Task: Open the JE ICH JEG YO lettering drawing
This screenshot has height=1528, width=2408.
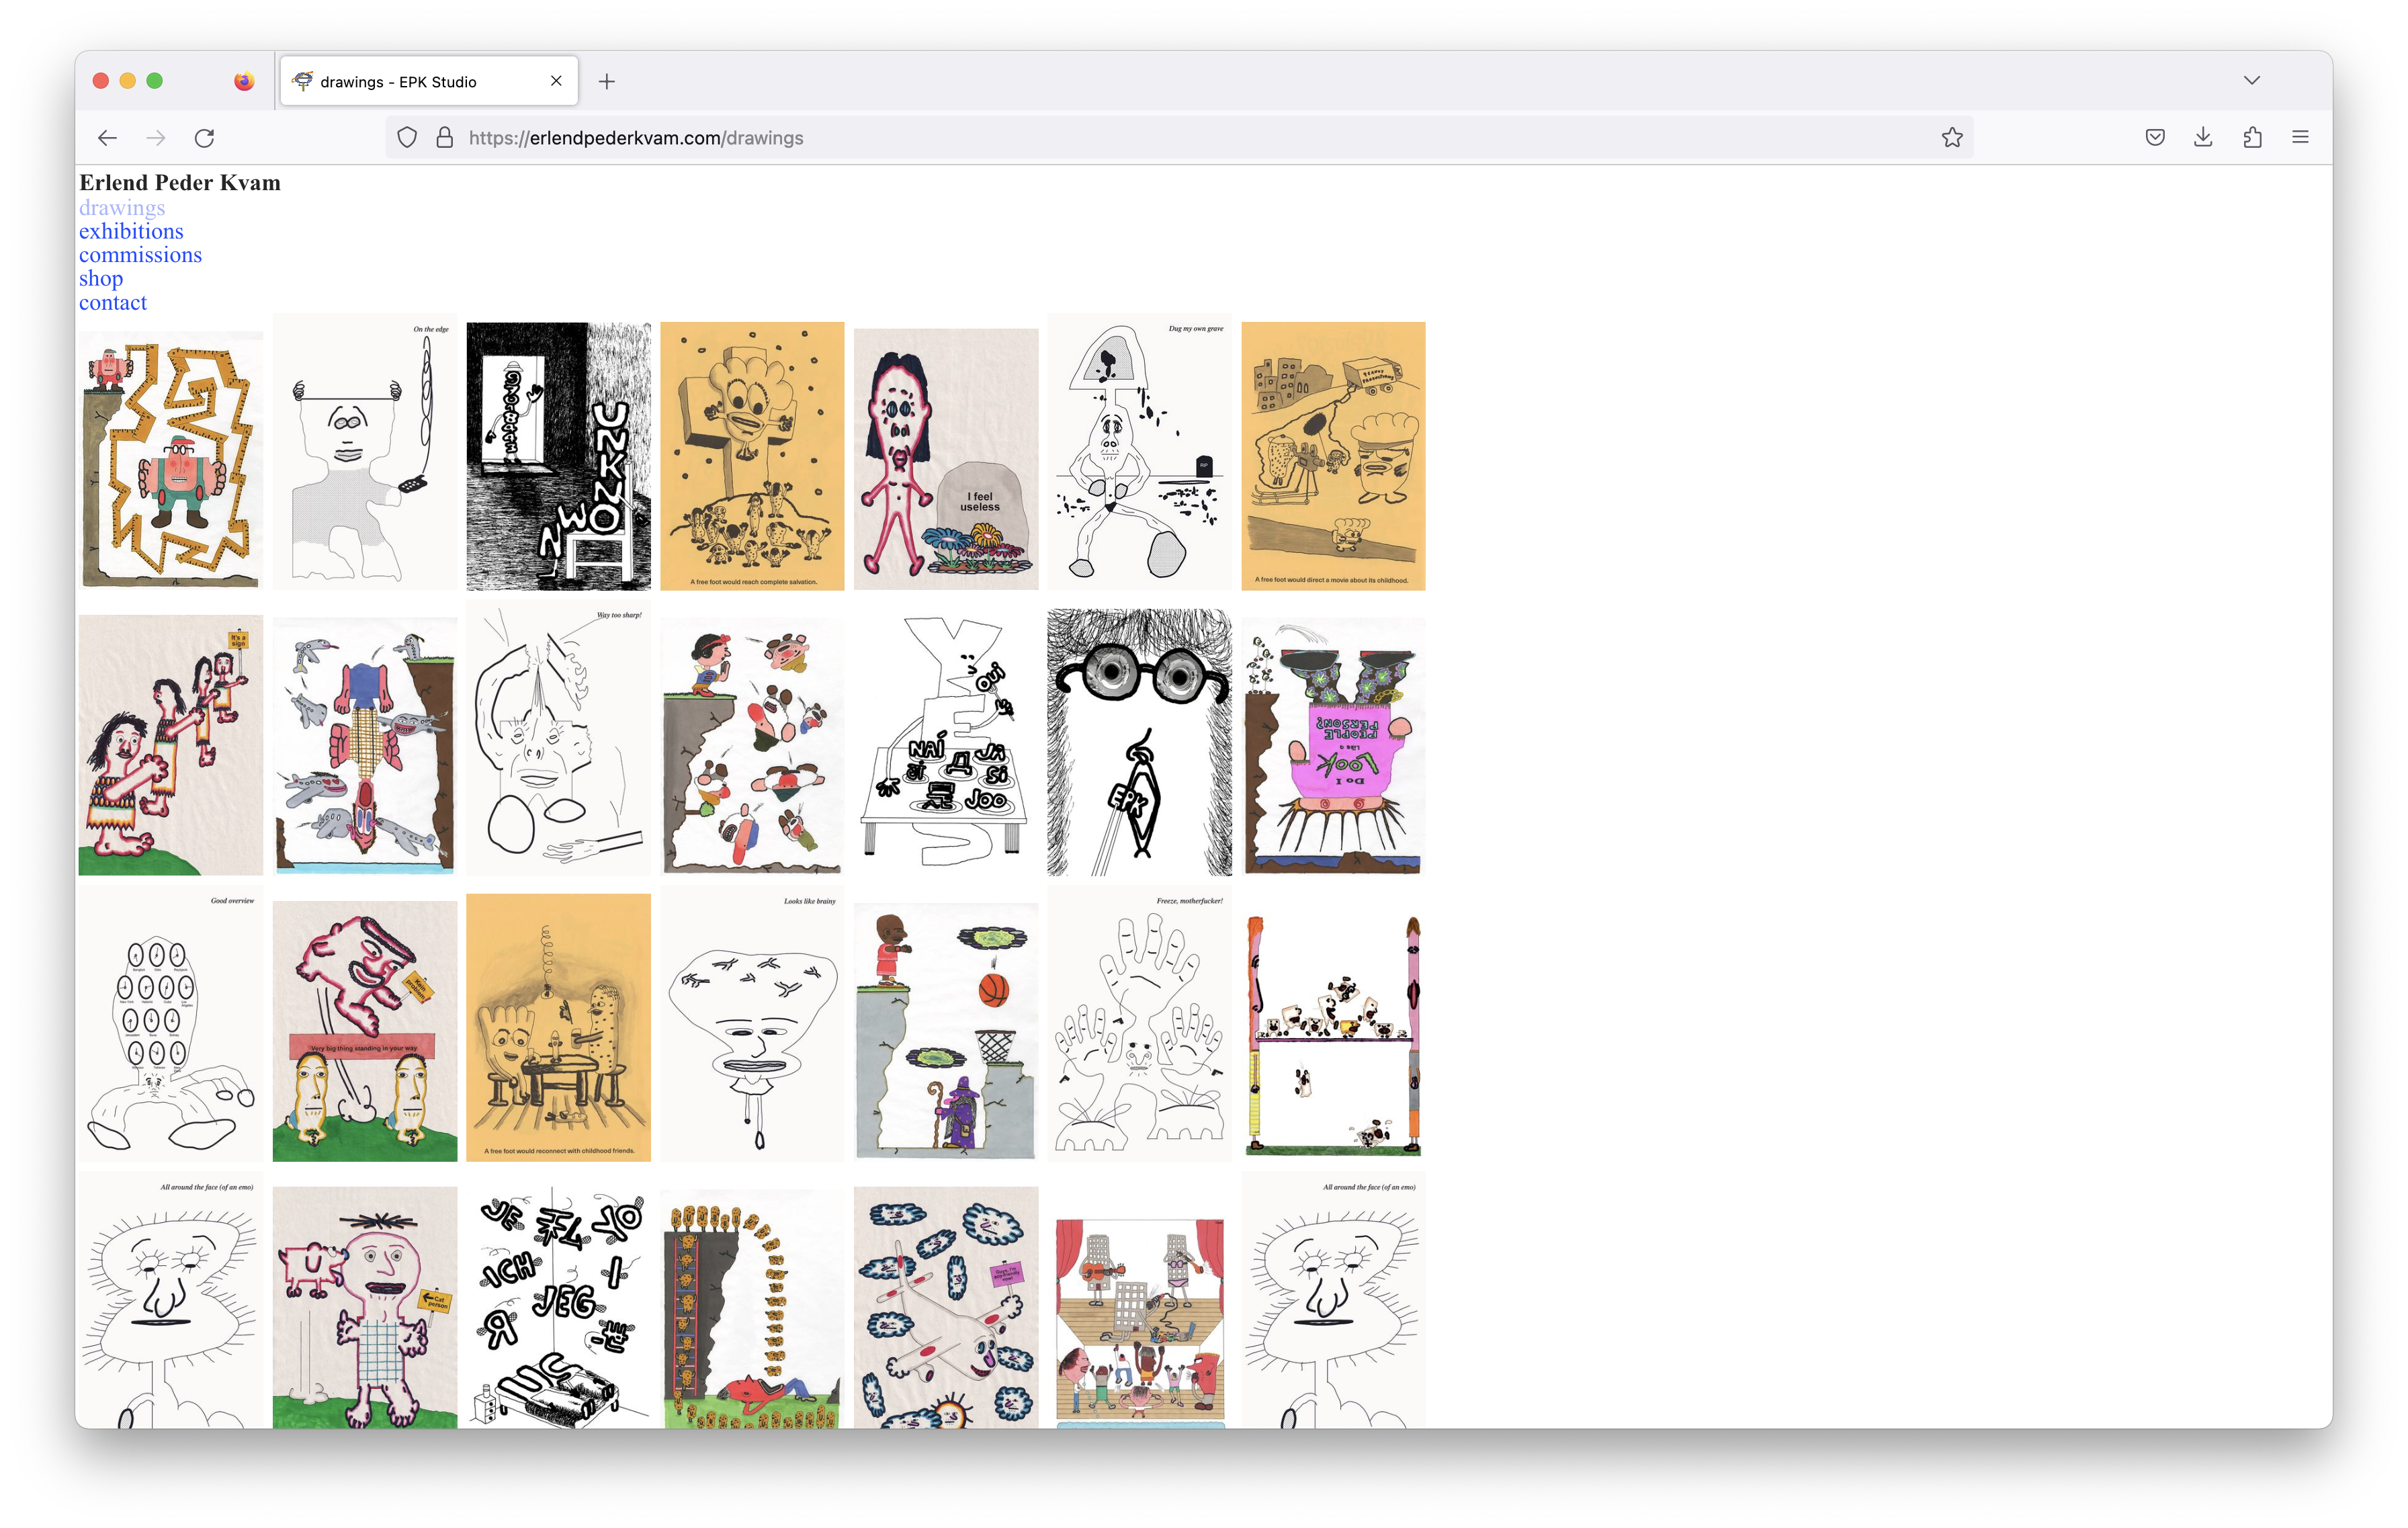Action: (x=559, y=1307)
